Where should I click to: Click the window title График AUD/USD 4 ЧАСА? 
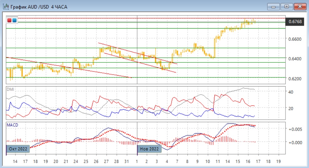[39, 7]
